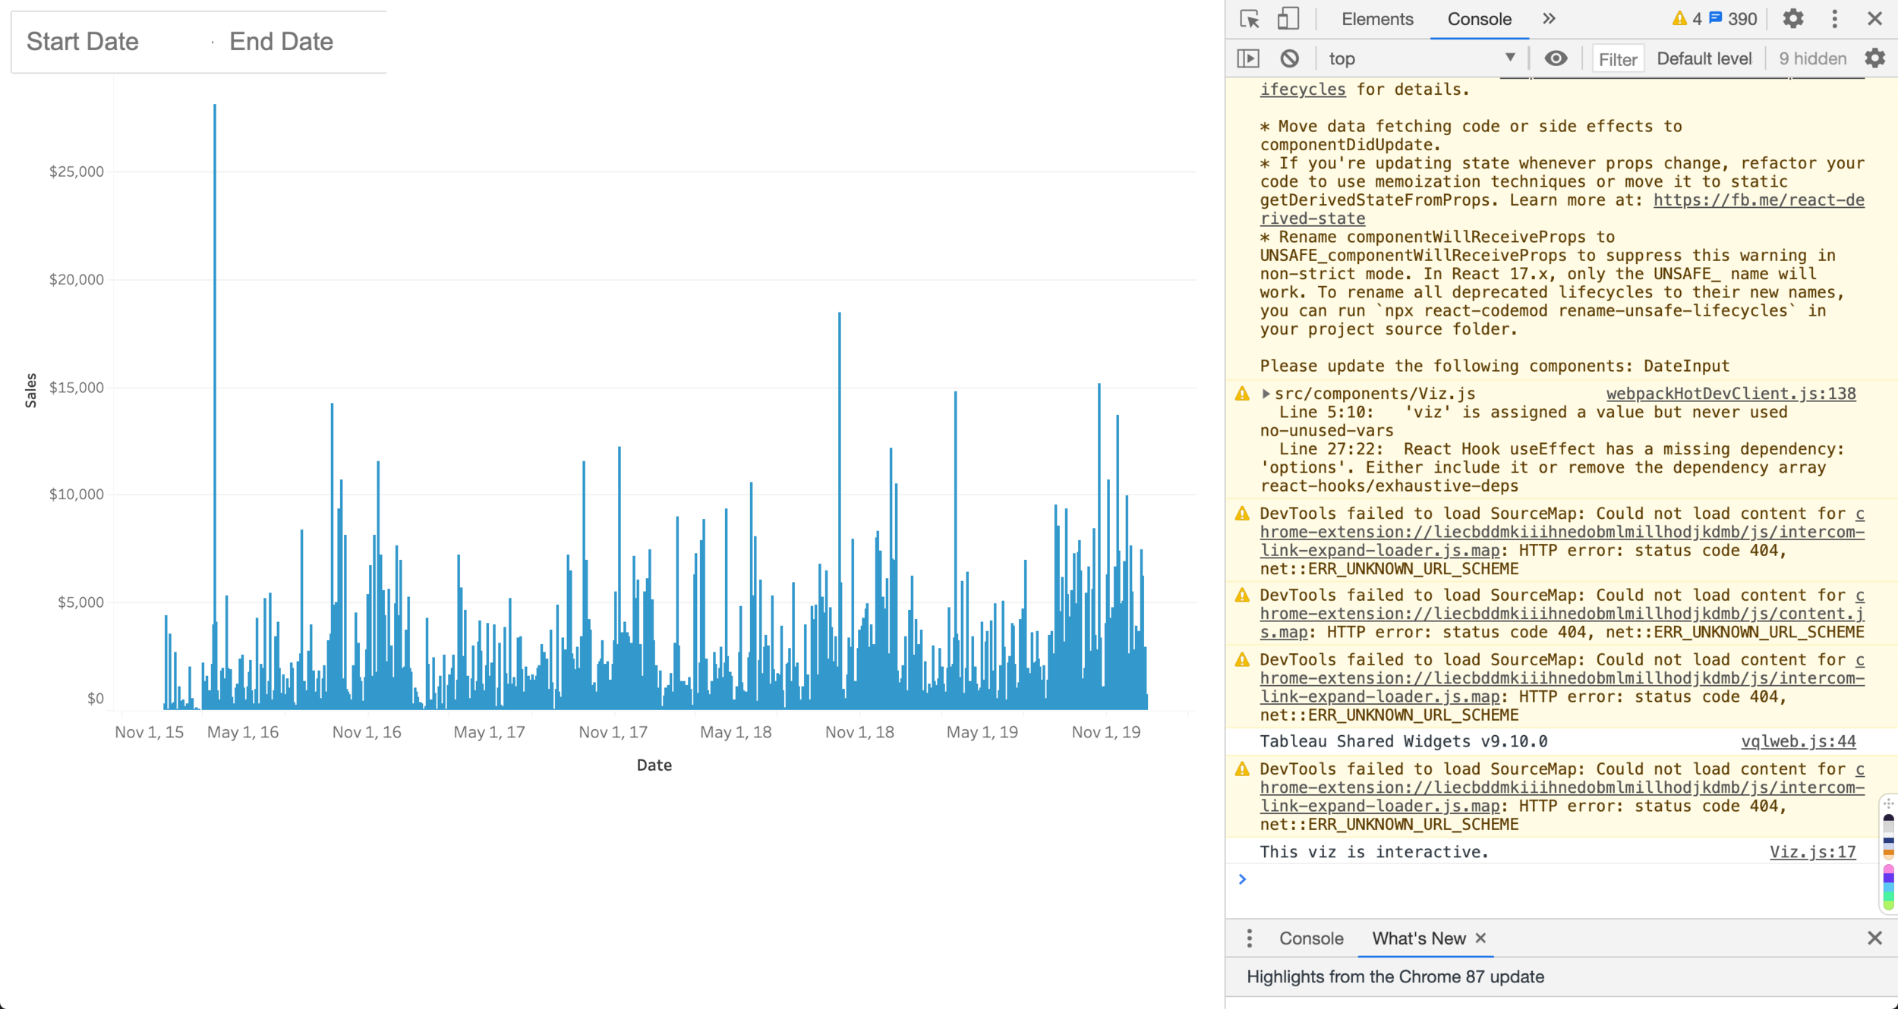Click the Nov 1, 18 axis label
Image resolution: width=1898 pixels, height=1009 pixels.
(x=859, y=732)
